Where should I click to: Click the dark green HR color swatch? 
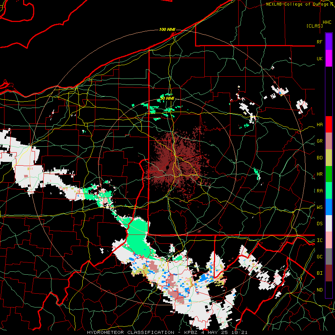point(329,174)
